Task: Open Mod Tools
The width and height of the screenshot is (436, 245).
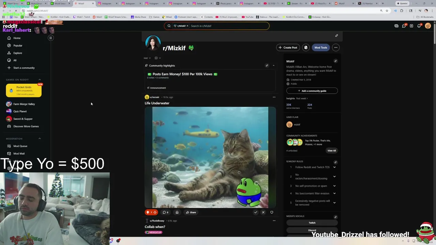Action: 321,48
